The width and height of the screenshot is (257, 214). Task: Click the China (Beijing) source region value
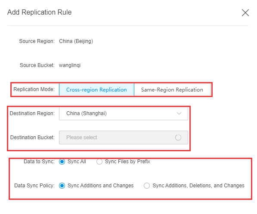point(76,41)
